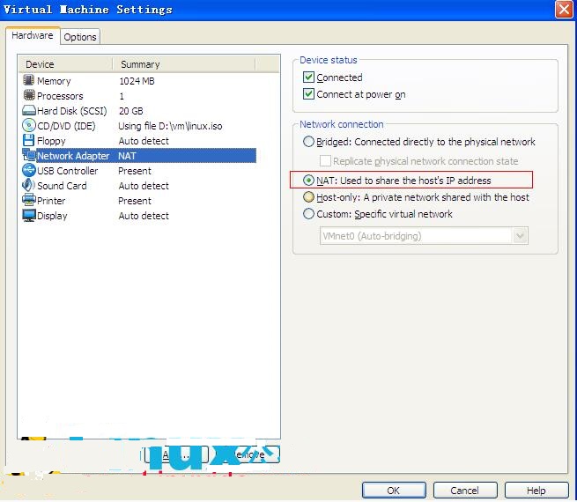Click Sound Card's Auto detect summary
This screenshot has height=502, width=577.
[144, 186]
